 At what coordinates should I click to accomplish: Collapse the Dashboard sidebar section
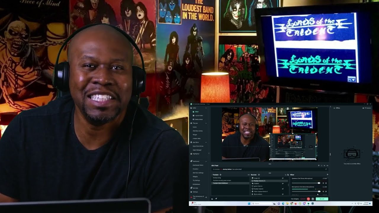coord(206,161)
